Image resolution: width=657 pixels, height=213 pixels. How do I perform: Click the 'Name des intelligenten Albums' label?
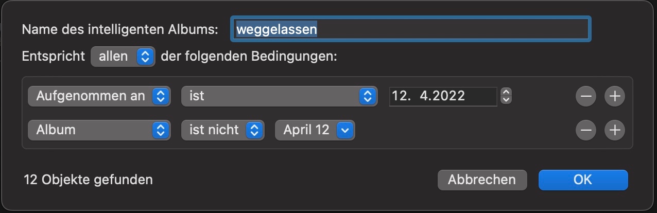click(x=120, y=29)
